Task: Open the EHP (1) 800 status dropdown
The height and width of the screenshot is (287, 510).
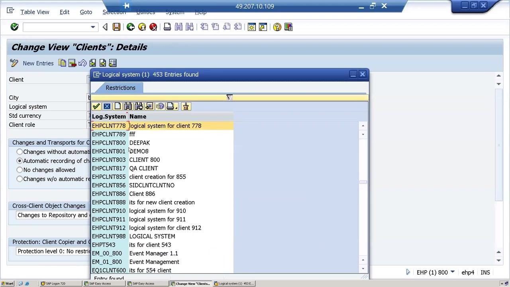Action: pyautogui.click(x=453, y=272)
